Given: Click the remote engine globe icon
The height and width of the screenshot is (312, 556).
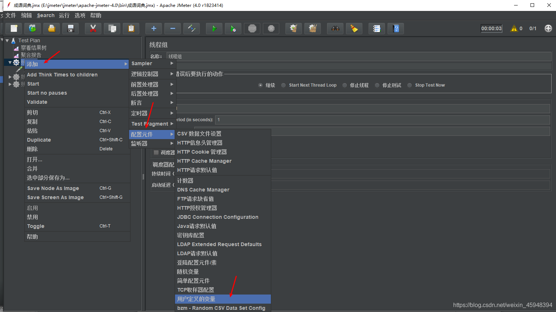Looking at the screenshot, I should pos(548,28).
